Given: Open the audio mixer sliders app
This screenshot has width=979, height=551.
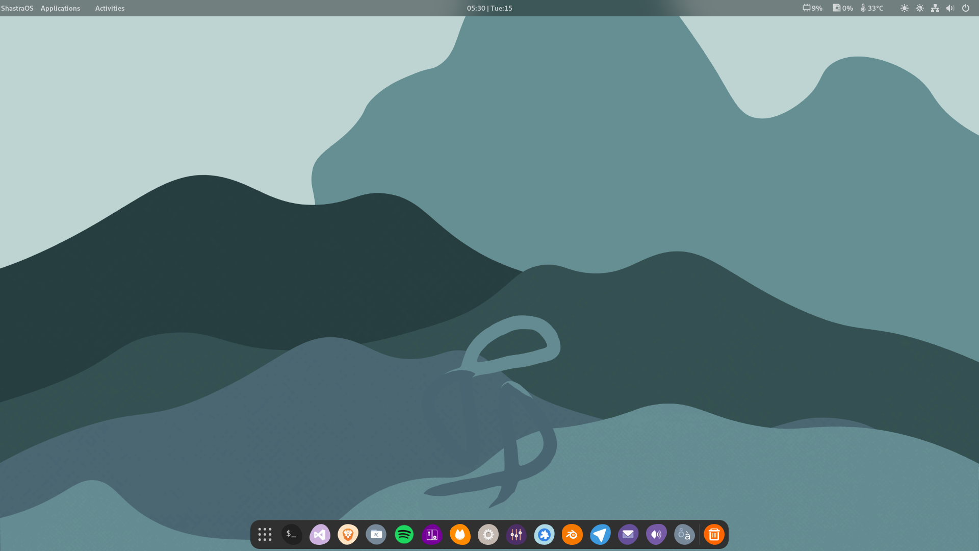Looking at the screenshot, I should pyautogui.click(x=516, y=535).
